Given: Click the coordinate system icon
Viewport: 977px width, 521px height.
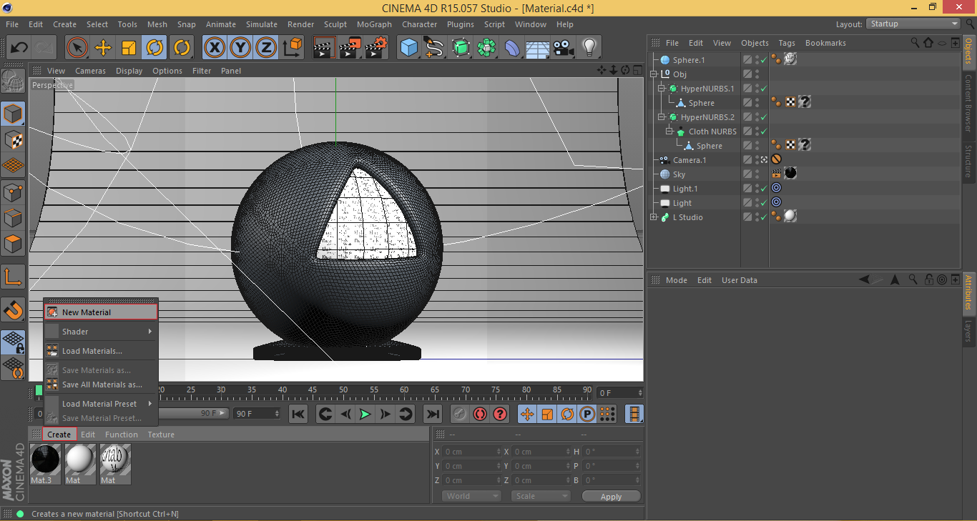Looking at the screenshot, I should tap(292, 48).
